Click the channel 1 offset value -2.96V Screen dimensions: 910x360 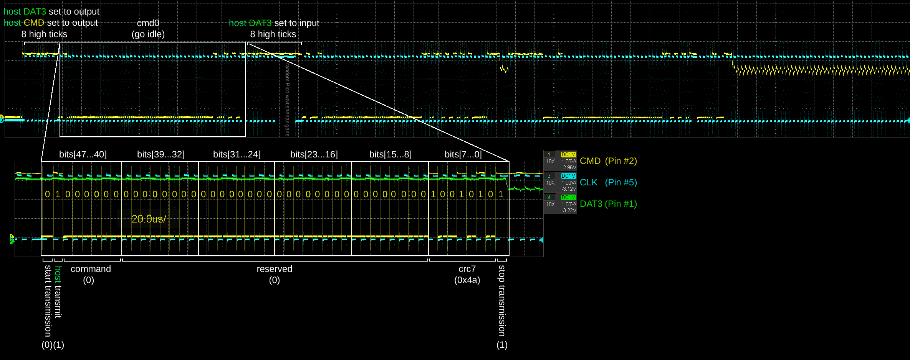(569, 167)
